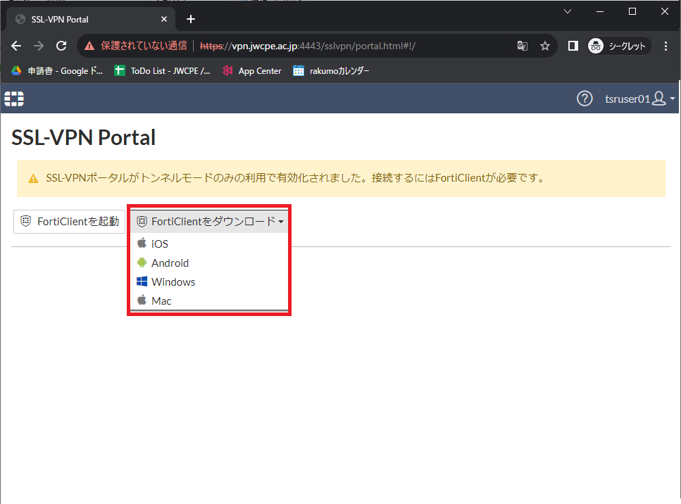Reload the page with the refresh icon
Viewport: 681px width, 504px height.
[x=61, y=46]
